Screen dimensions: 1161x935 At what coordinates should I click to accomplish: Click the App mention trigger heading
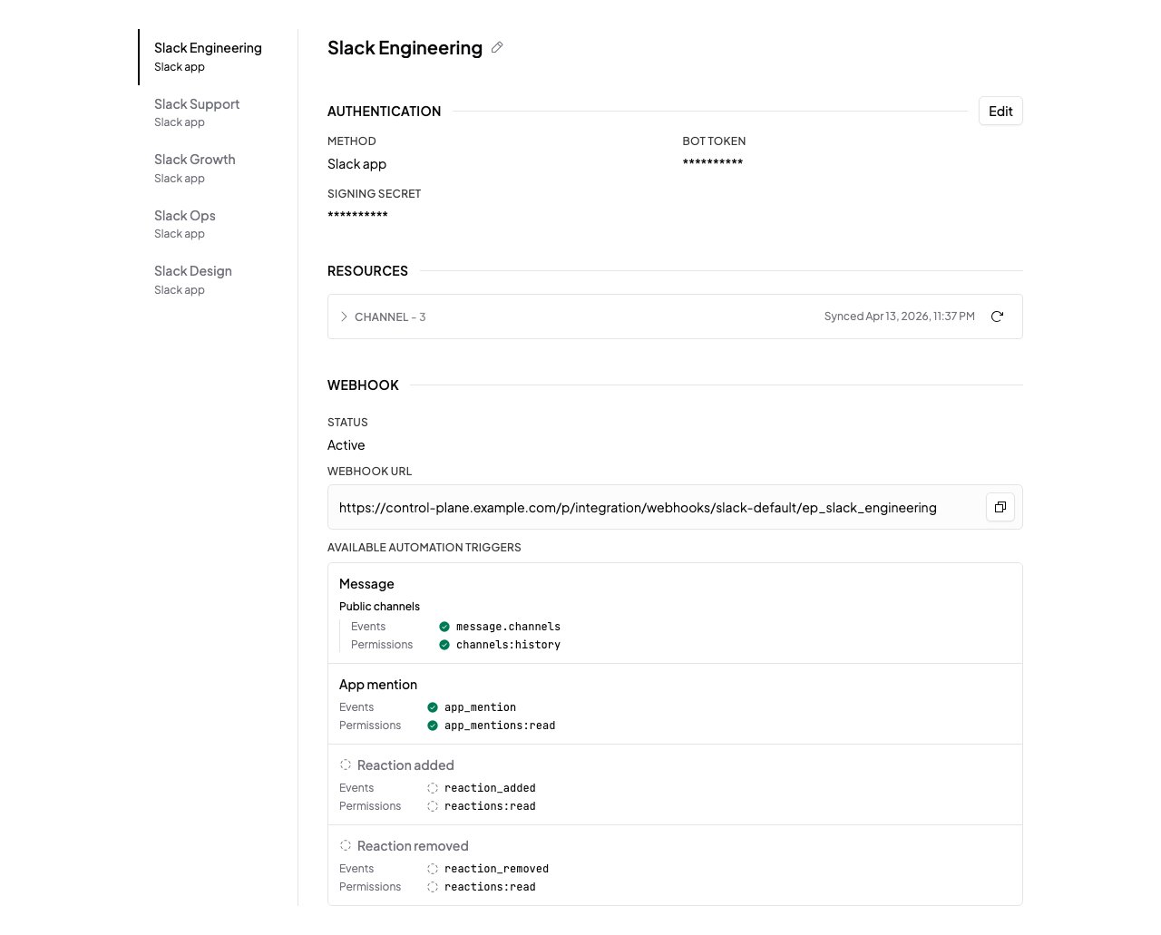[x=378, y=685]
